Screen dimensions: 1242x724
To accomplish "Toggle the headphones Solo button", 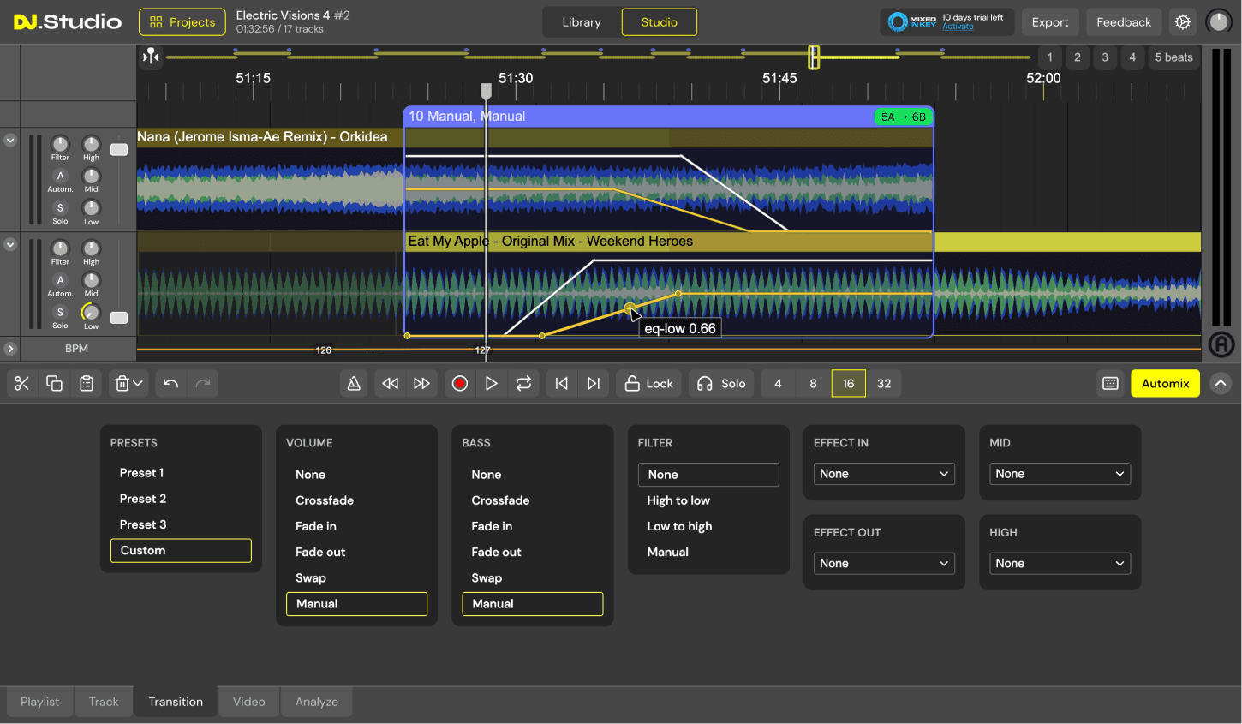I will (721, 384).
